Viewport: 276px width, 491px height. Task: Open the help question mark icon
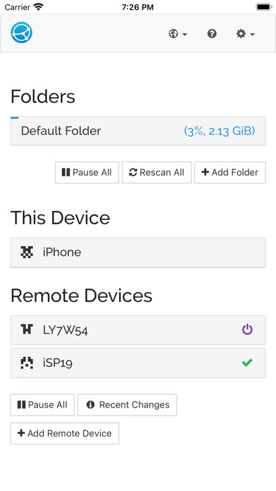click(x=212, y=33)
